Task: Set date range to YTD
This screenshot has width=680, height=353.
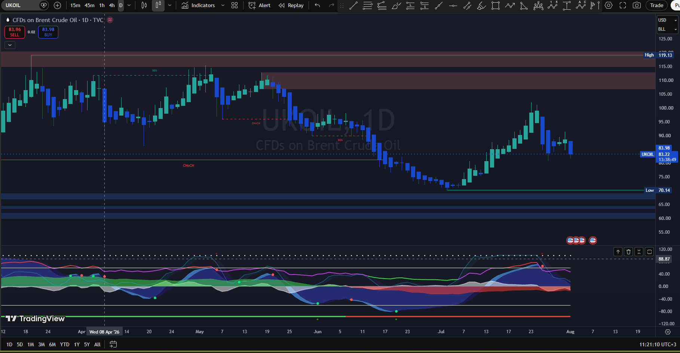Action: pos(65,344)
